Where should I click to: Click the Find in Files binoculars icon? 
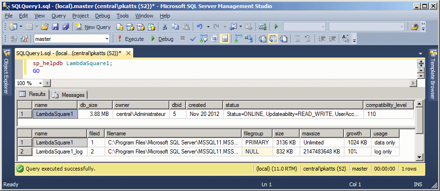(415, 27)
